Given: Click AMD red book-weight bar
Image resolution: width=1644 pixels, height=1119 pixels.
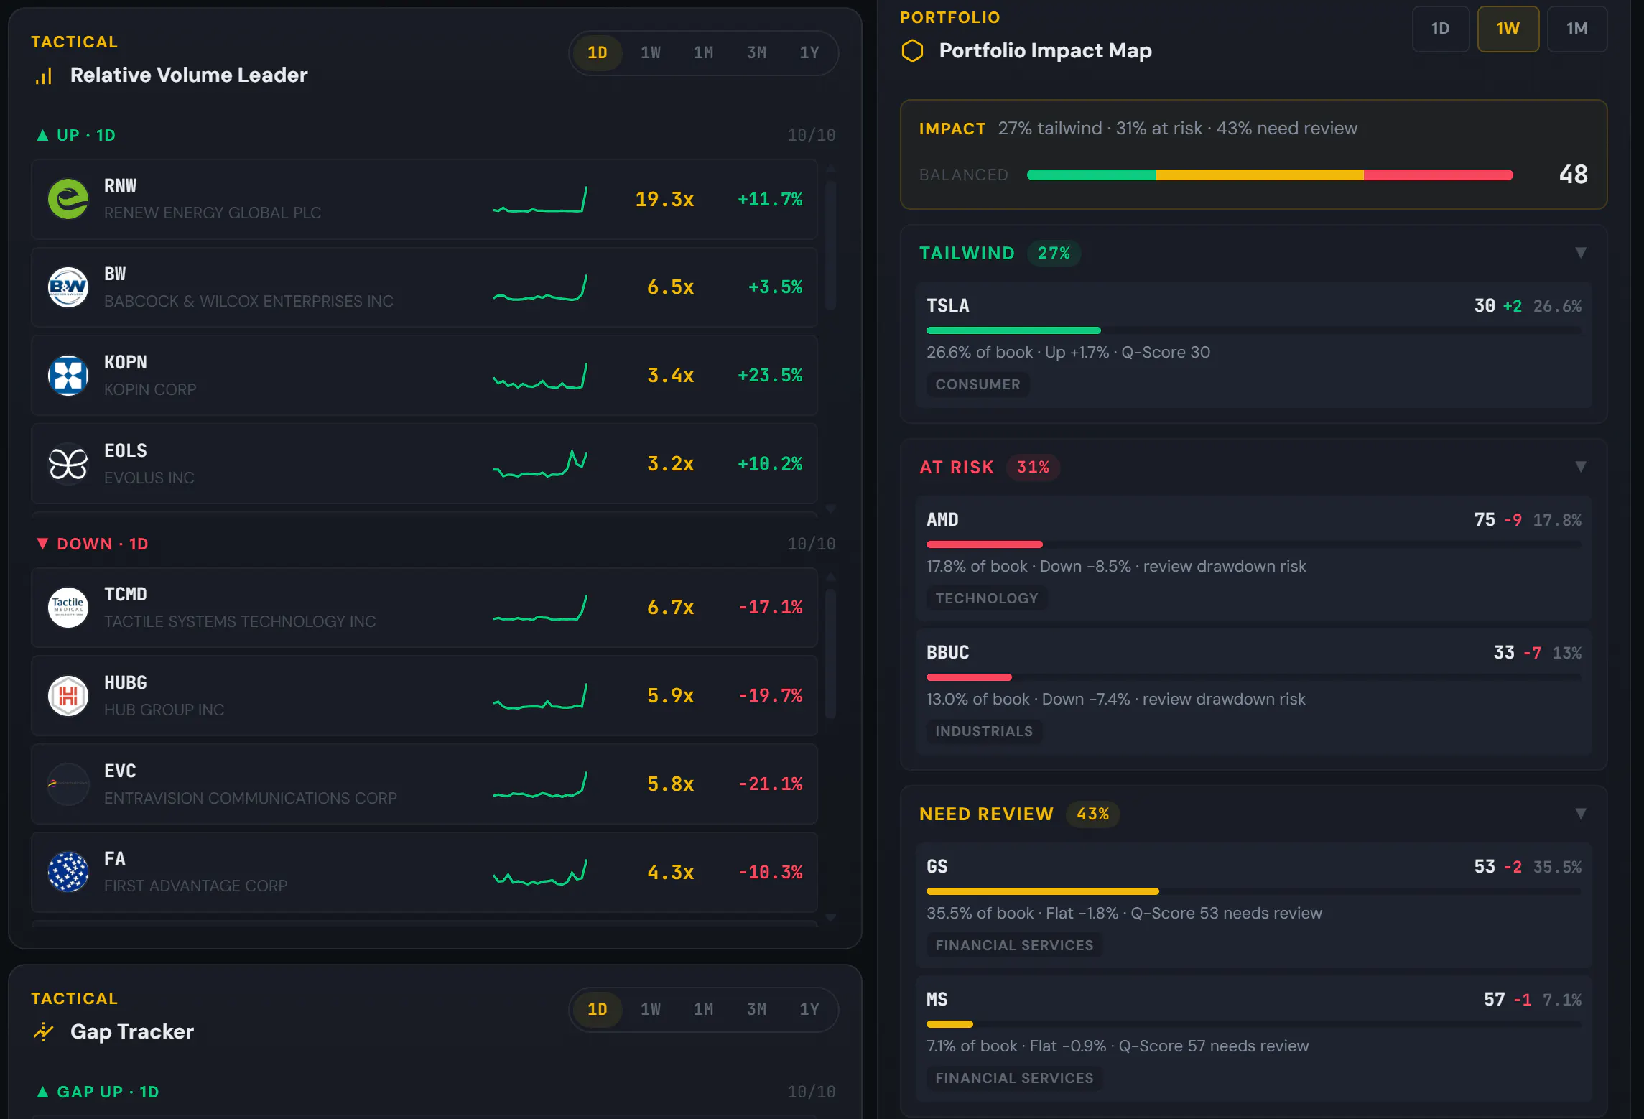Looking at the screenshot, I should tap(984, 544).
